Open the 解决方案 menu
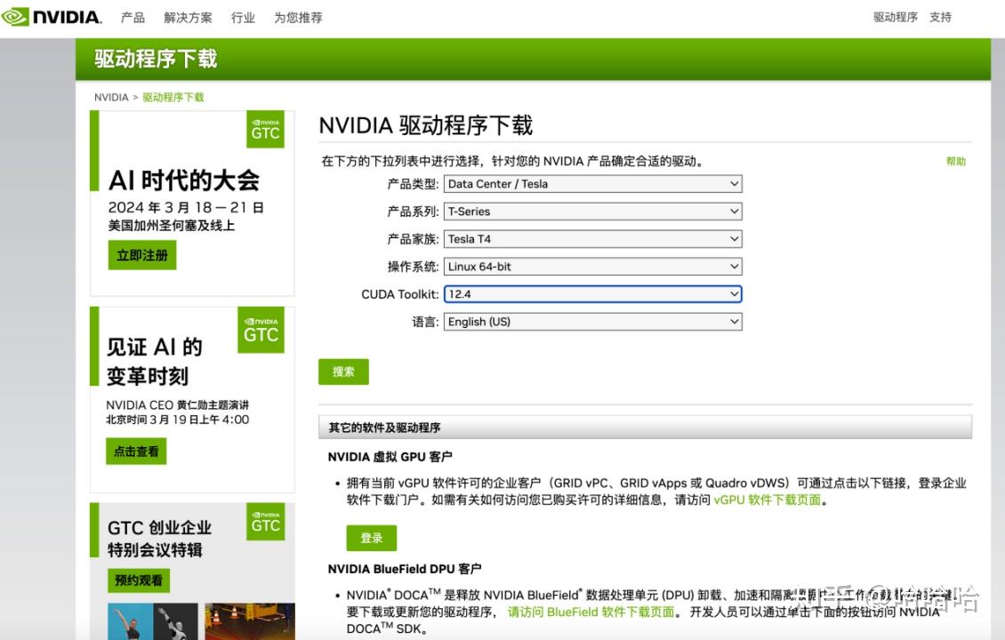This screenshot has height=640, width=1005. (188, 17)
